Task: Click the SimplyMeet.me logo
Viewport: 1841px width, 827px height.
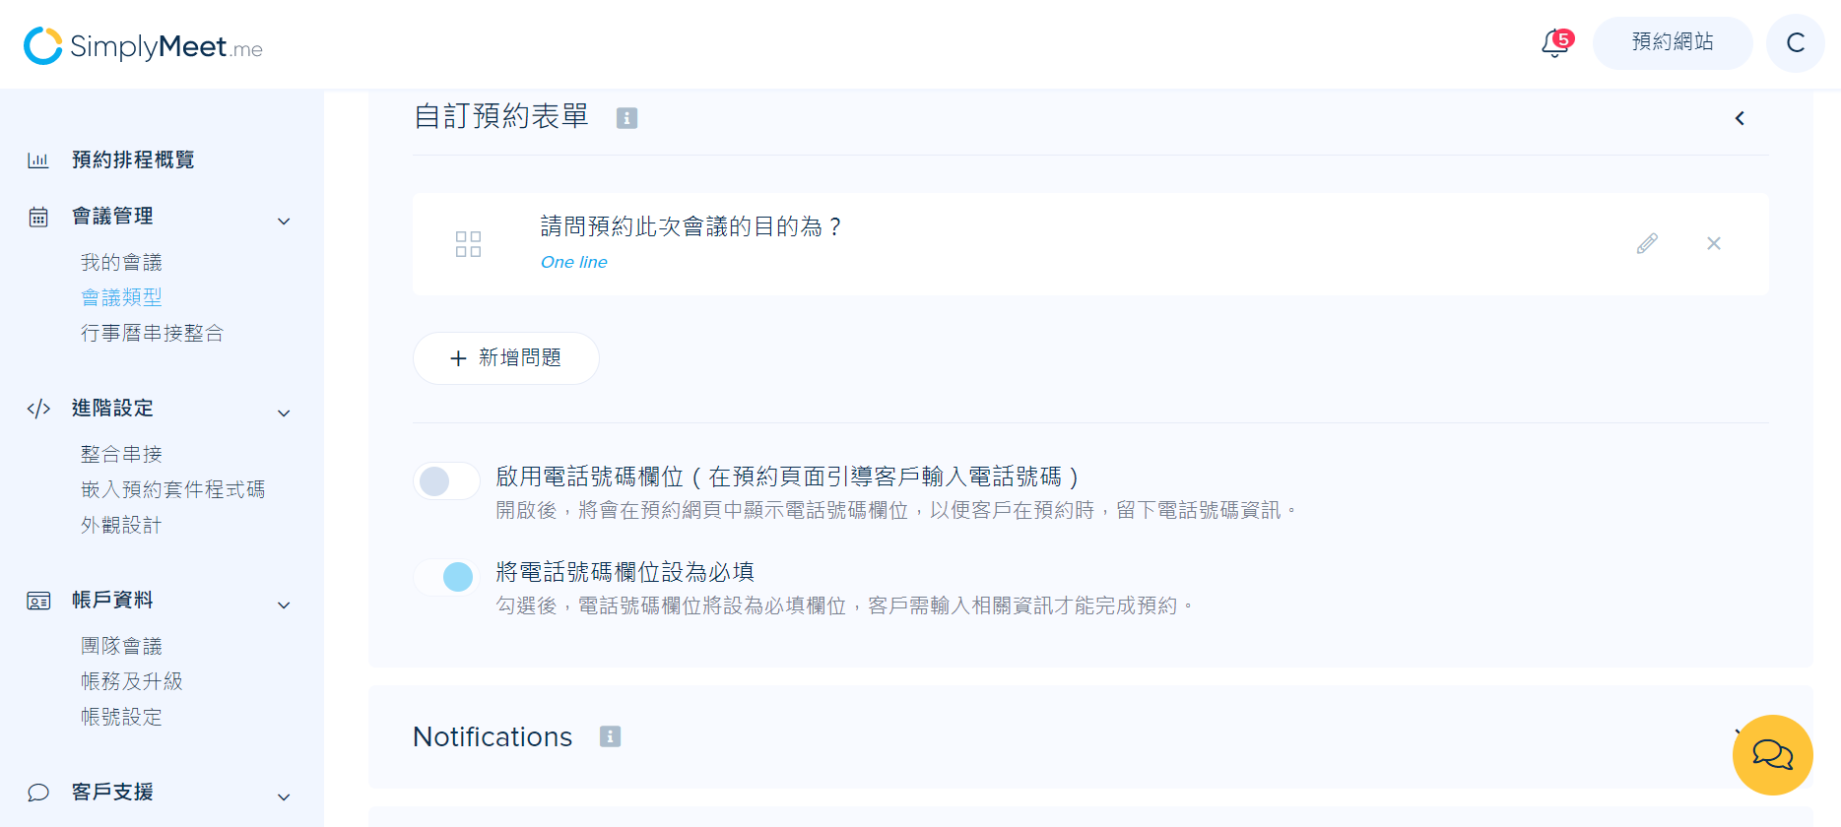Action: point(144,45)
